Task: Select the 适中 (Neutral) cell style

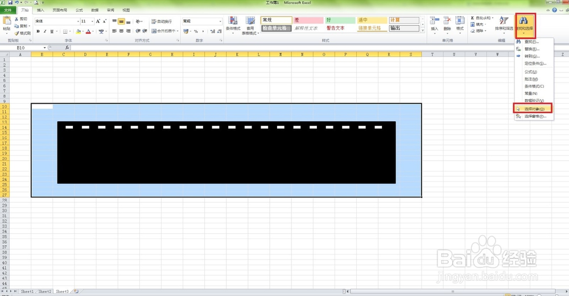Action: tap(372, 20)
